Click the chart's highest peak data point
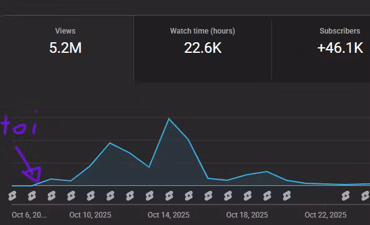Image resolution: width=370 pixels, height=225 pixels. pyautogui.click(x=169, y=119)
